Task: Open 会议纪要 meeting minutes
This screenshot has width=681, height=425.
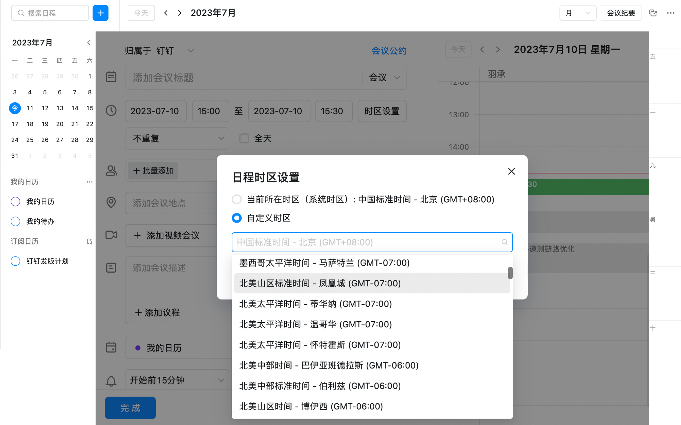Action: point(621,13)
